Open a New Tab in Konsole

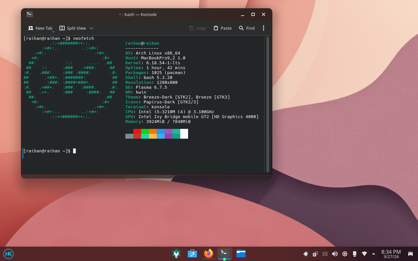click(x=40, y=28)
